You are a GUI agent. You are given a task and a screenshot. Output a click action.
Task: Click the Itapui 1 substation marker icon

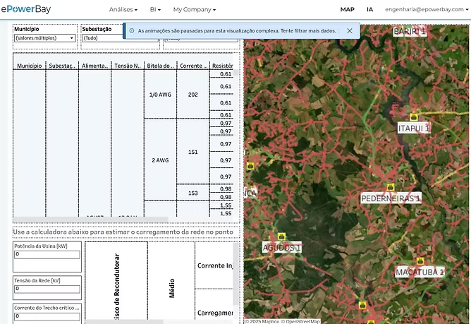[414, 117]
